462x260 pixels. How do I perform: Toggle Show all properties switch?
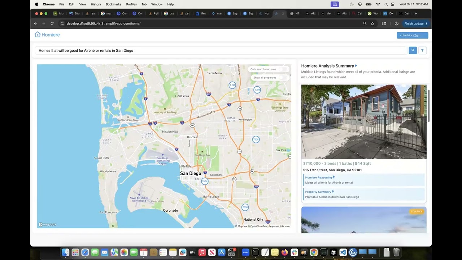click(x=284, y=78)
